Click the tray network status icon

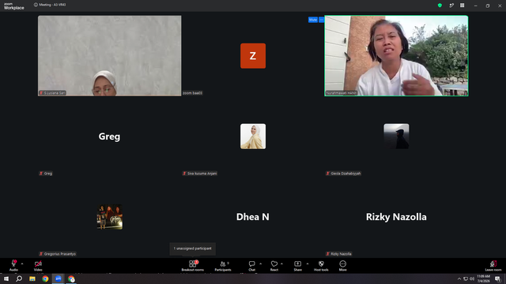pos(466,278)
